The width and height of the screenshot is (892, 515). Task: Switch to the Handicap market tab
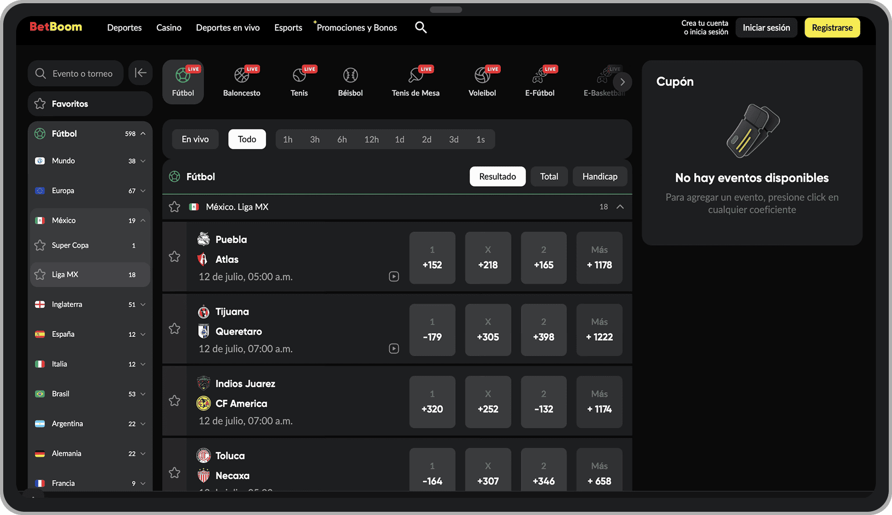(x=600, y=176)
